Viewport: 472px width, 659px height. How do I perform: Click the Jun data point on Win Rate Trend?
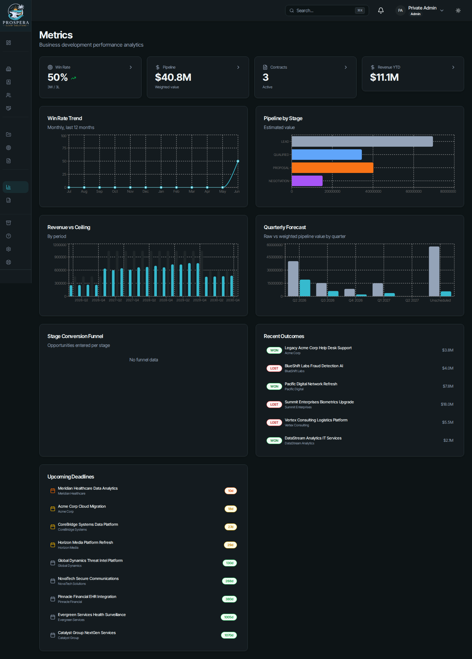pos(238,161)
